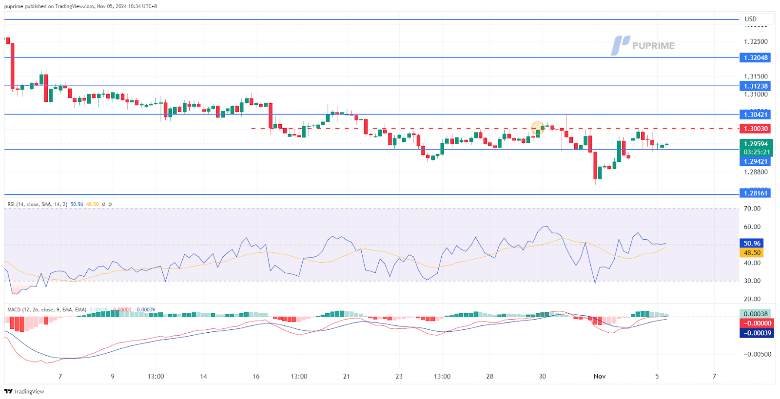Click the orange highlighted circle marker on the candlestick
This screenshot has height=399, width=780.
(x=538, y=128)
